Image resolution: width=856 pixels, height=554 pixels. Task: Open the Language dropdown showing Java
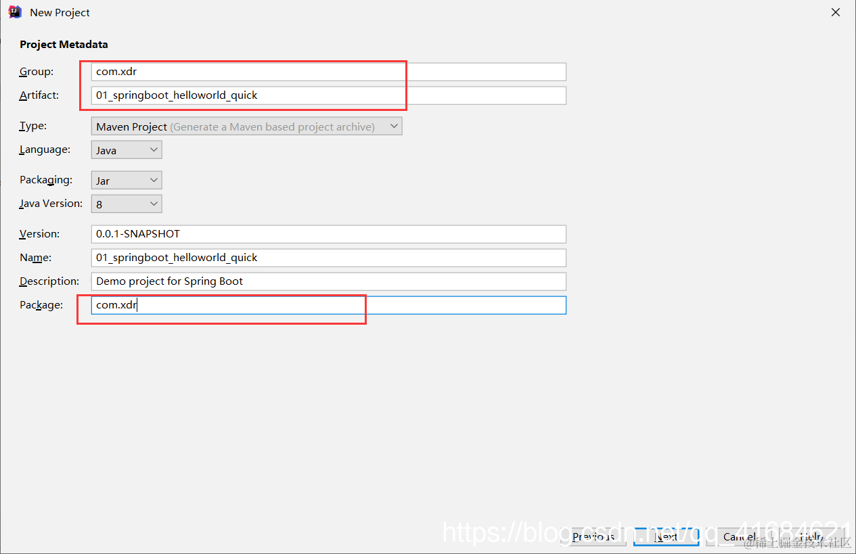pos(127,150)
